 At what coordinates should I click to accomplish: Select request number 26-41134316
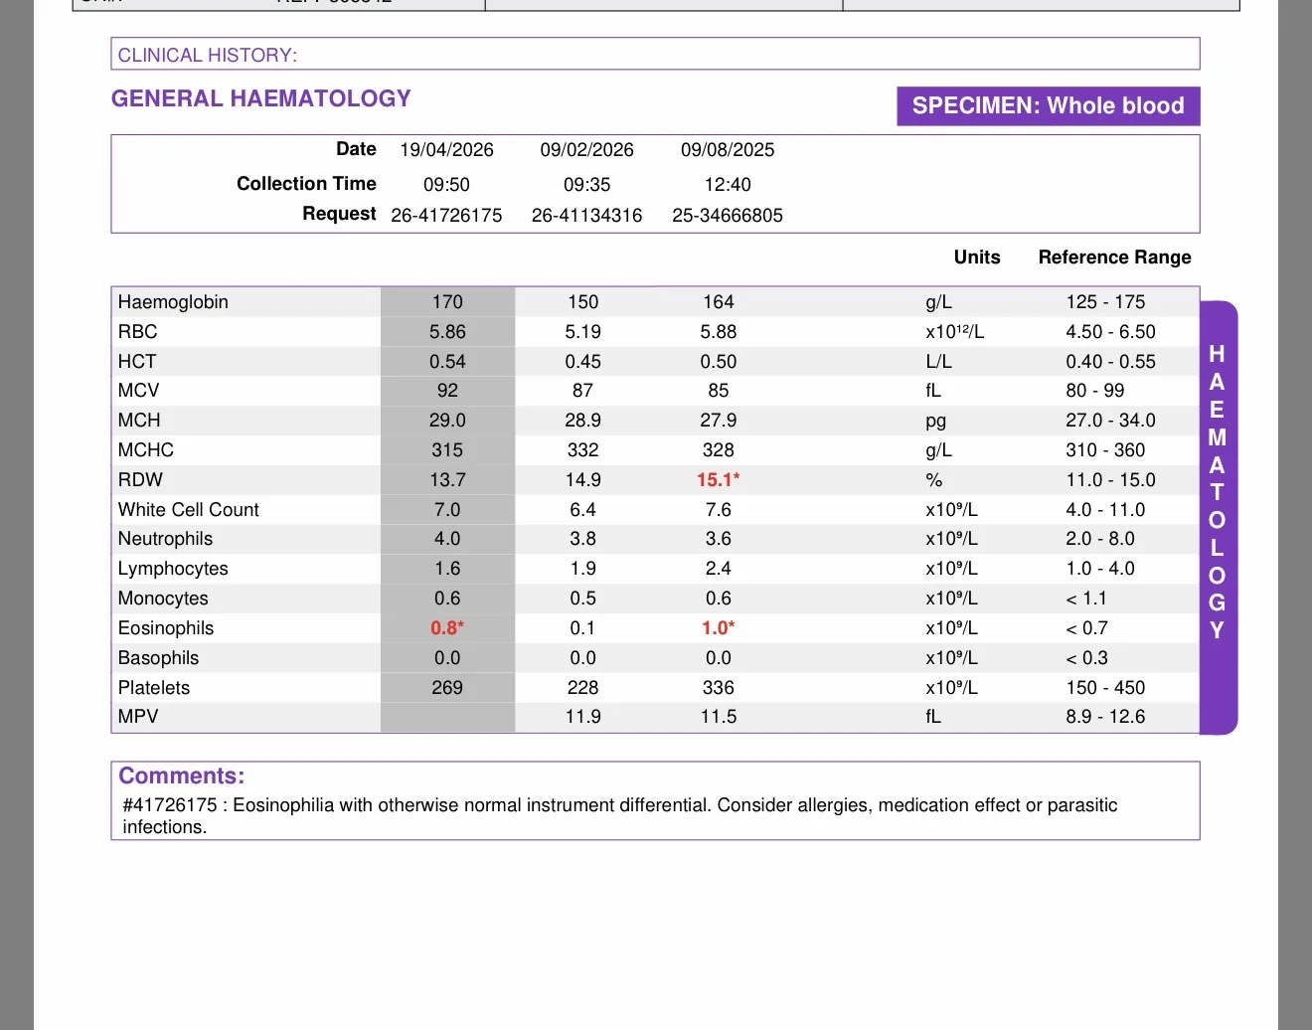pyautogui.click(x=587, y=216)
